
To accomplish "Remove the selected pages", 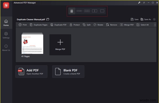I will coord(112,25).
